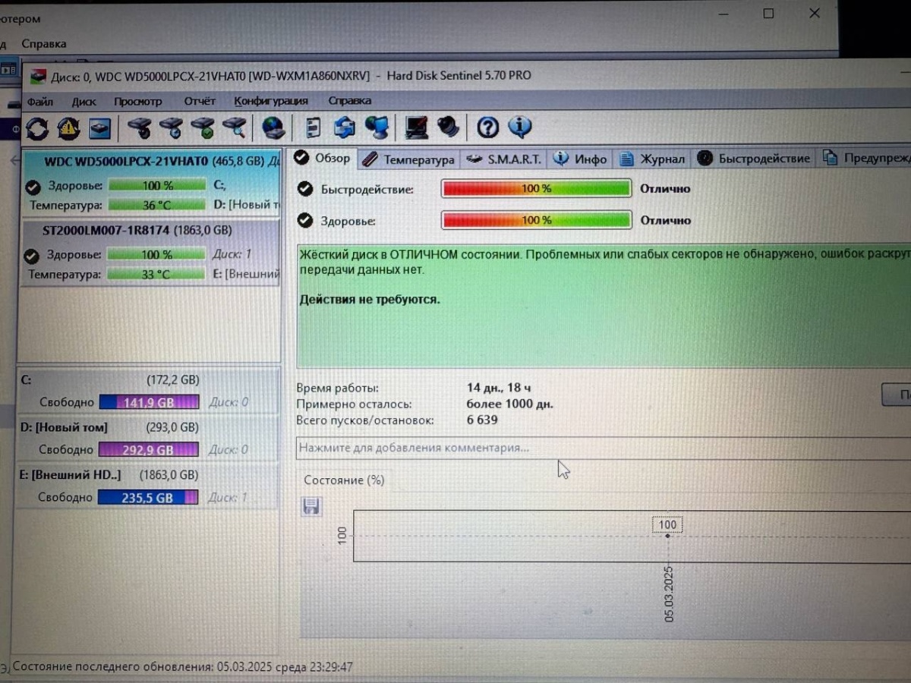Switch to the S.M.A.R.T. tab
911x683 pixels.
[504, 159]
